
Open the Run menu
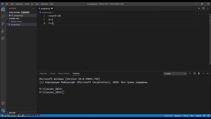coord(37,4)
